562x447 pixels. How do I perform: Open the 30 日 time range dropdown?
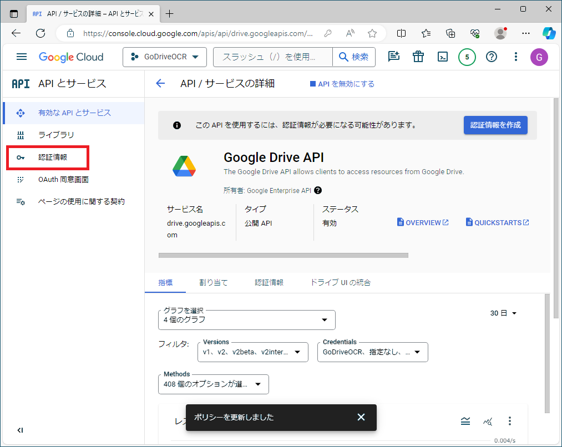503,313
